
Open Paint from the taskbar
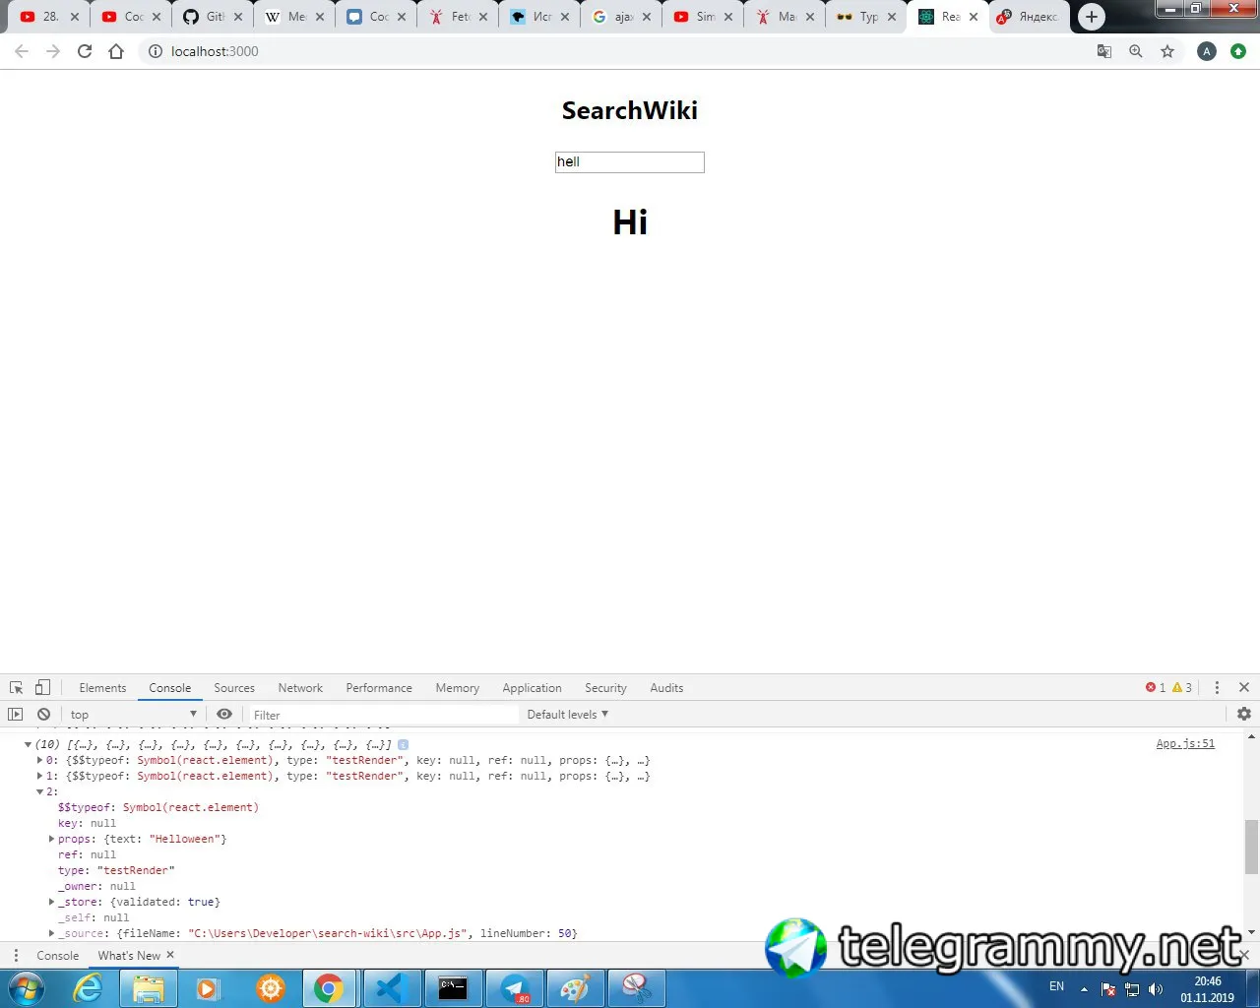pyautogui.click(x=576, y=988)
